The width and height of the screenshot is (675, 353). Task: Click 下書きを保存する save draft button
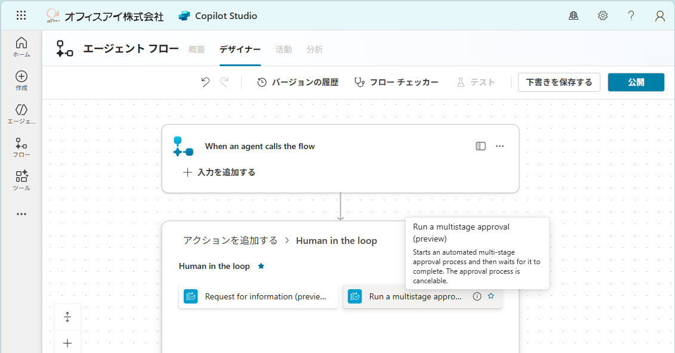tap(559, 82)
